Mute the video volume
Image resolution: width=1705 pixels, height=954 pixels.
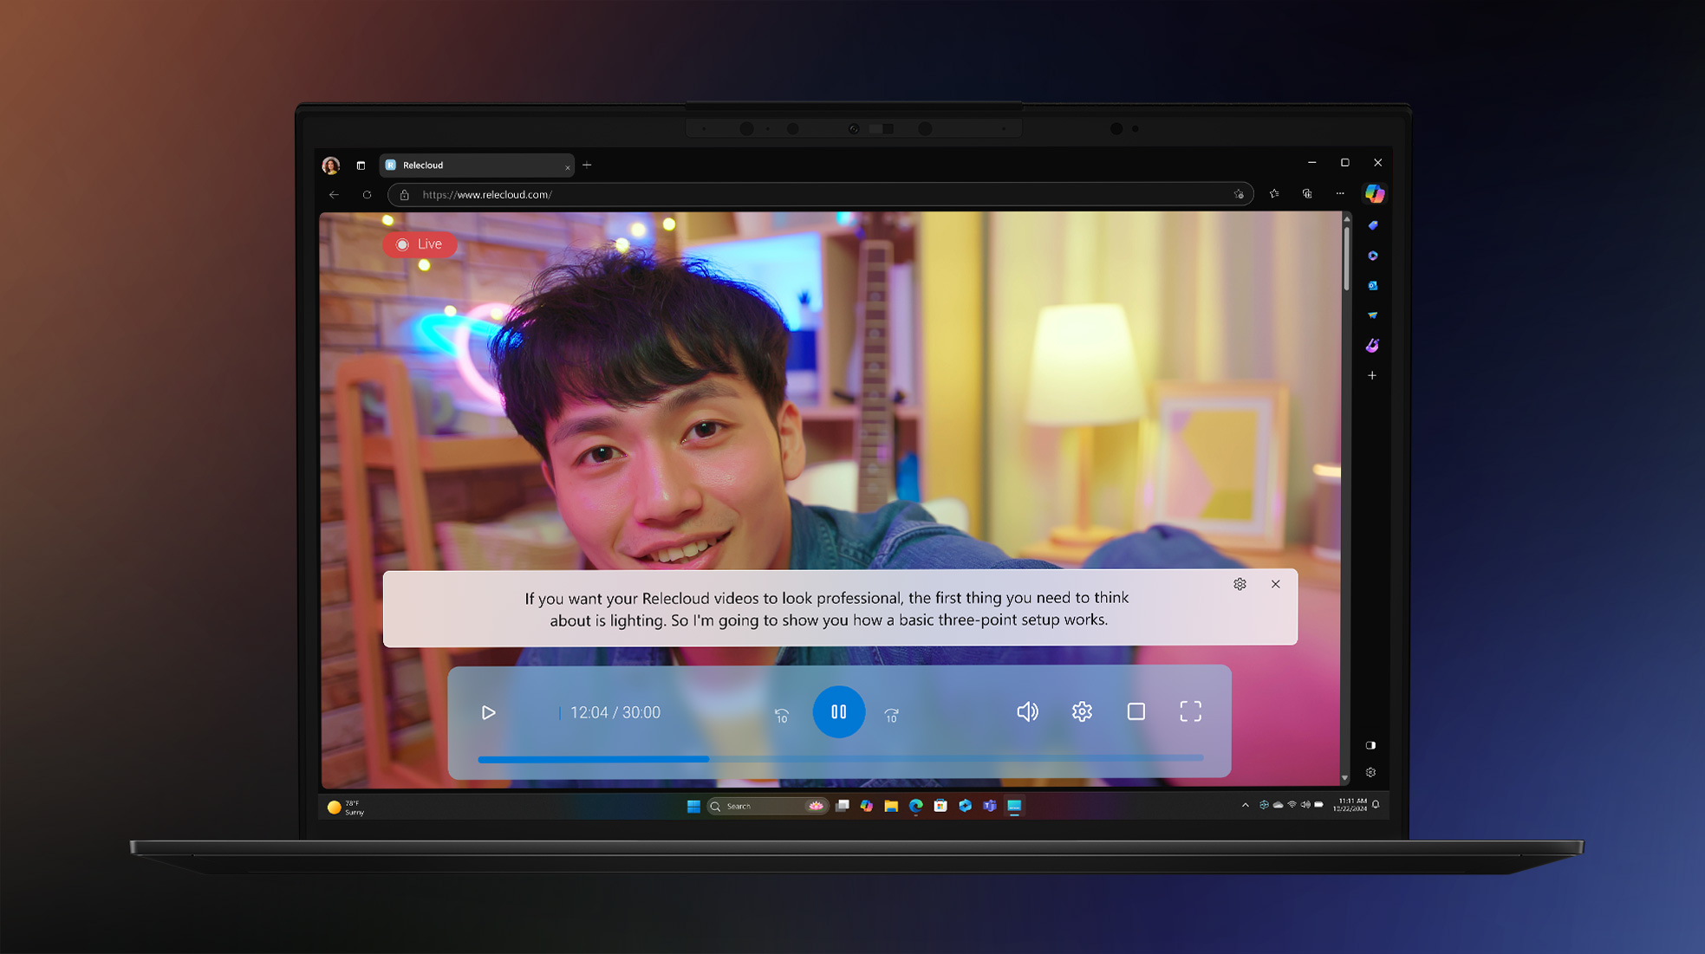coord(1027,711)
